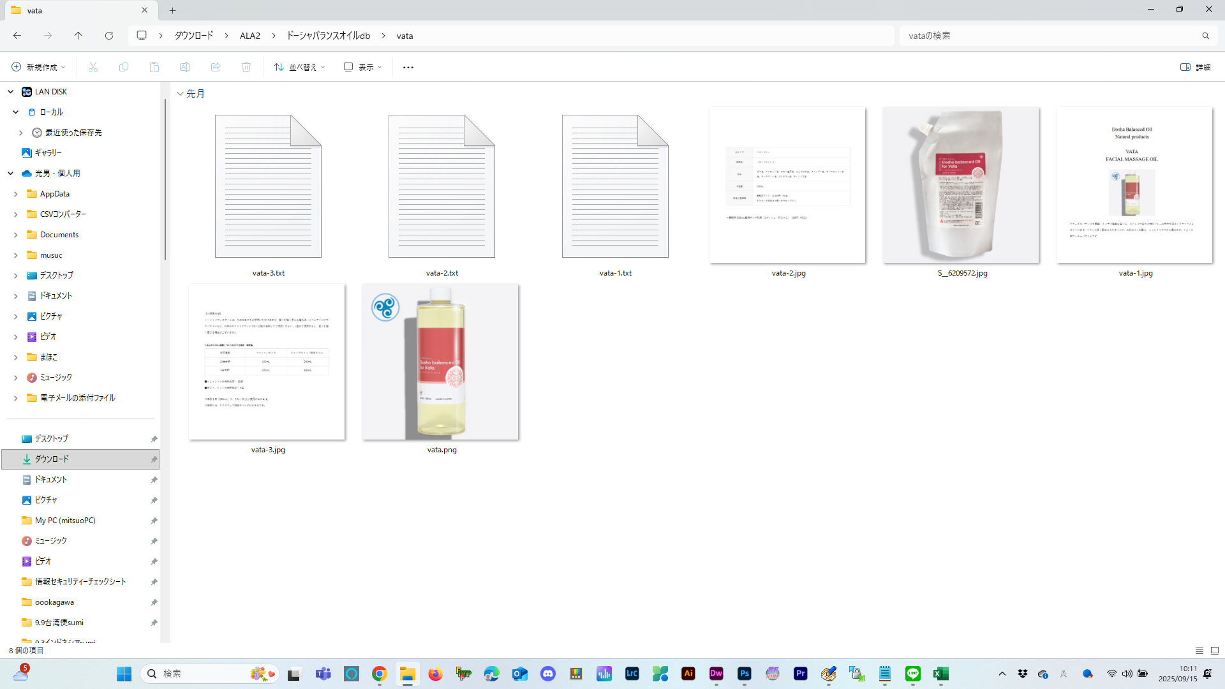
Task: Open Photoshop from the taskbar
Action: coord(744,674)
